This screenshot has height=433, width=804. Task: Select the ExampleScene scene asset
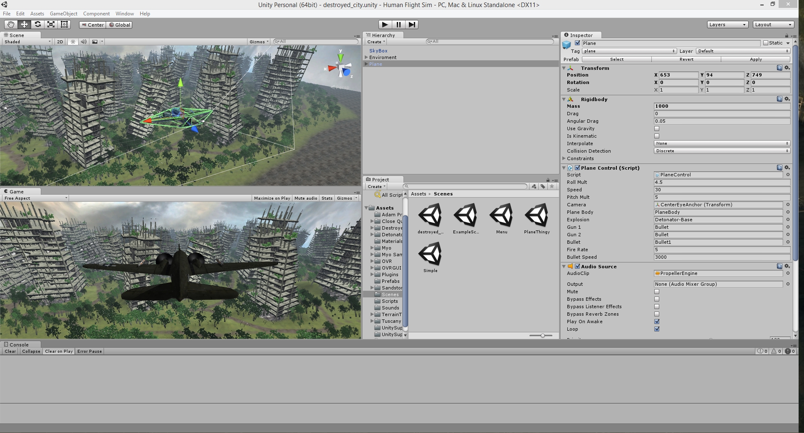coord(466,219)
